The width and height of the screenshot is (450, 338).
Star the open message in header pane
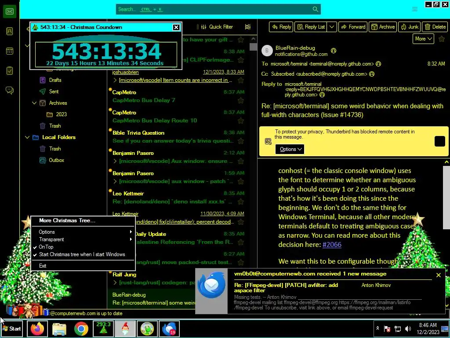442,39
